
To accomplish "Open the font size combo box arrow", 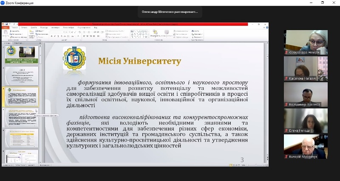I will [x=69, y=32].
